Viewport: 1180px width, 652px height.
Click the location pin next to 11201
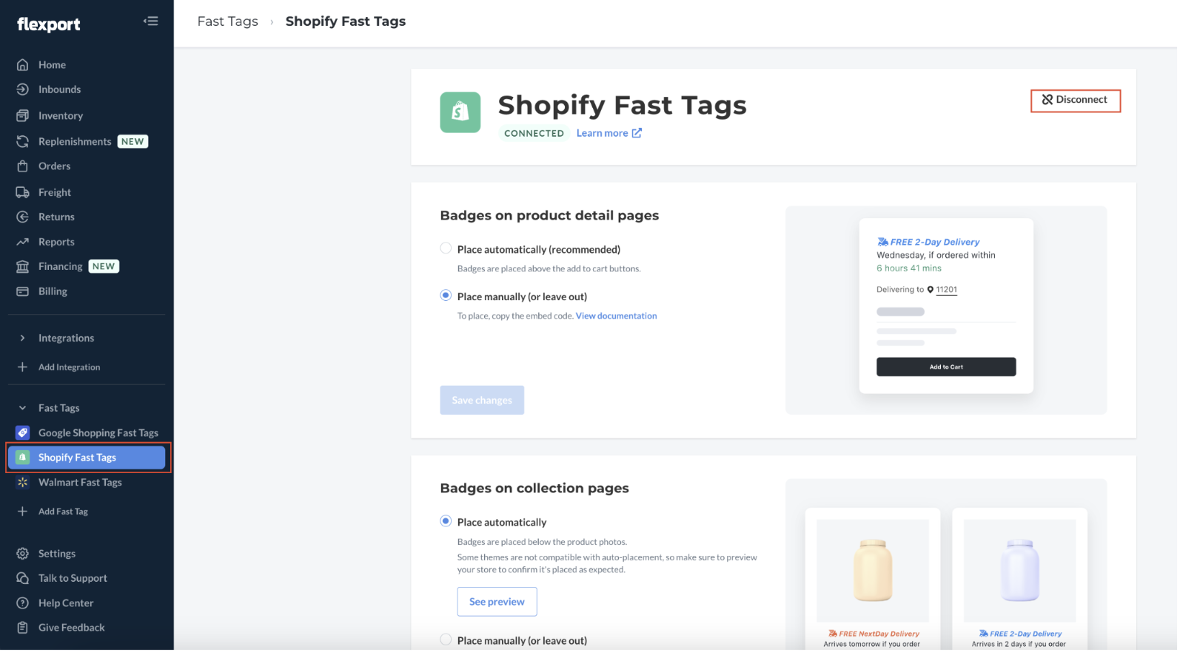(931, 290)
